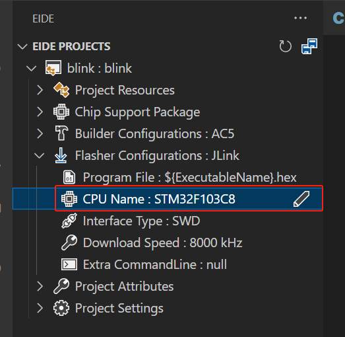Click the plug icon for Interface Type
Viewport: 345px width, 337px height.
click(69, 221)
